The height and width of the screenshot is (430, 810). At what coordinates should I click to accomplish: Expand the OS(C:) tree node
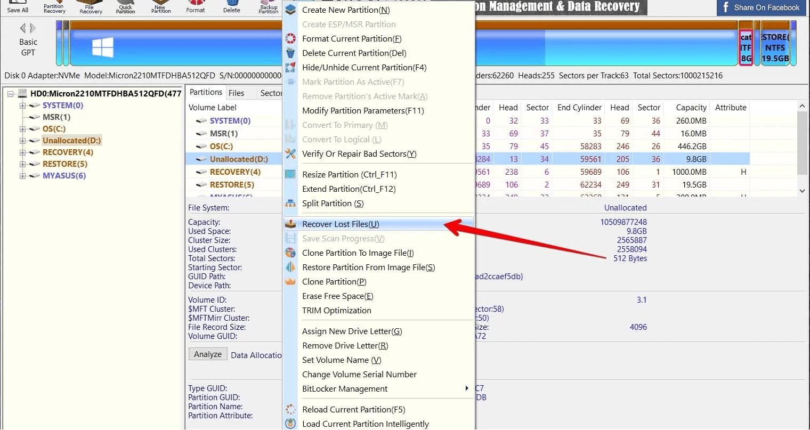(22, 129)
